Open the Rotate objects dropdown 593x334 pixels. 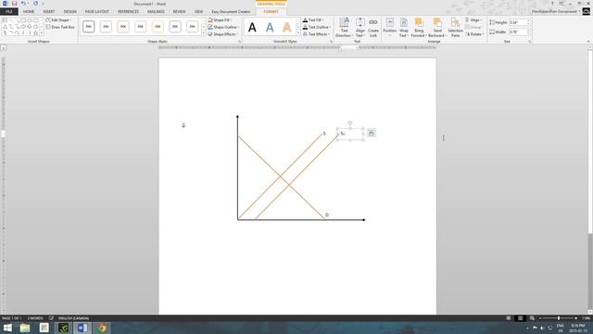click(x=474, y=34)
